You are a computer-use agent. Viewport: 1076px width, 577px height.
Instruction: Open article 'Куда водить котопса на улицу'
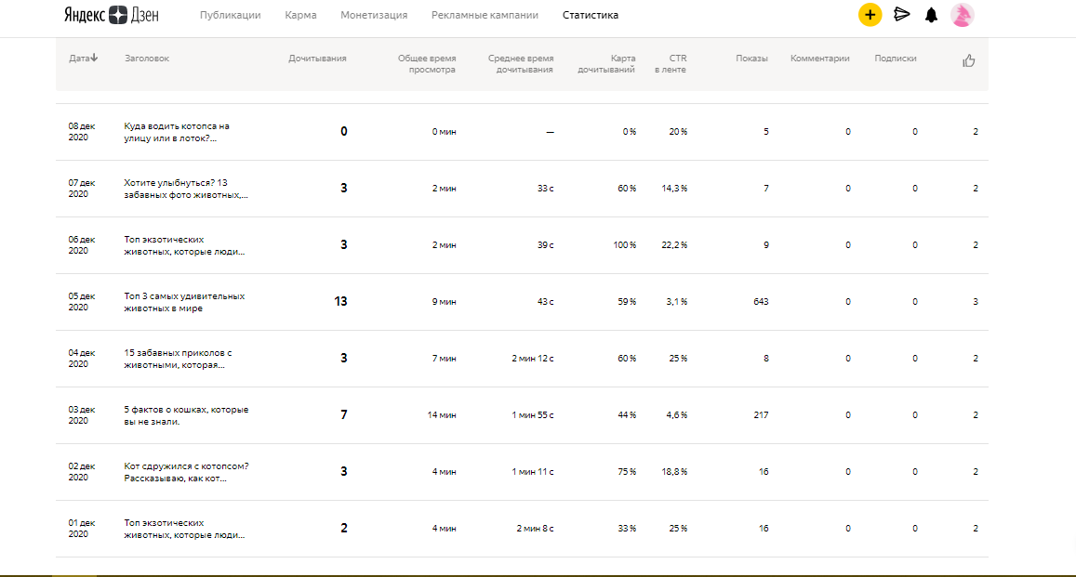(177, 132)
